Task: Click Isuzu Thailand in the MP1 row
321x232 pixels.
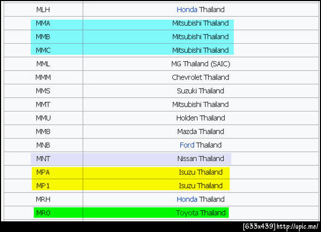Action: pyautogui.click(x=201, y=186)
